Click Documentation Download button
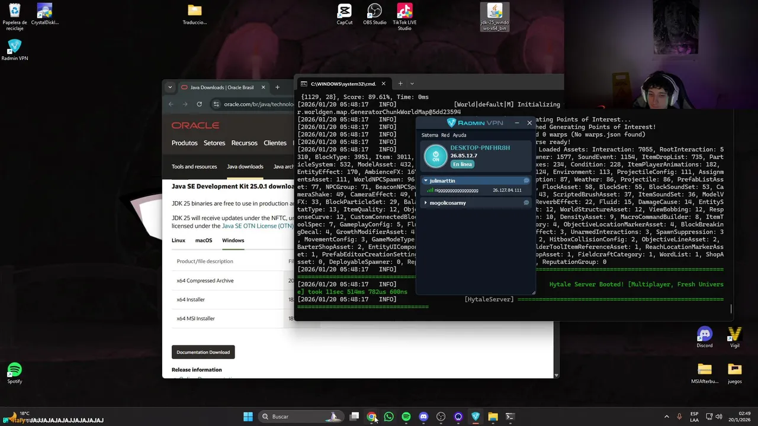 point(203,352)
